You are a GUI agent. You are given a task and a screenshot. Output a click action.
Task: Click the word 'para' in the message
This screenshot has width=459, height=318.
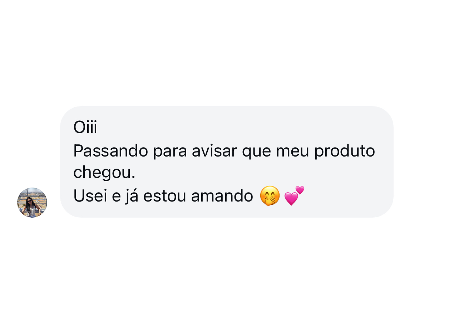click(170, 151)
